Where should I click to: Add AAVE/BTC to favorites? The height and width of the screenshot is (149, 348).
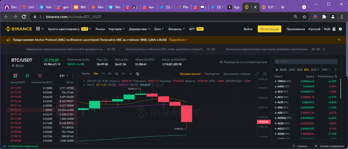(x=275, y=87)
